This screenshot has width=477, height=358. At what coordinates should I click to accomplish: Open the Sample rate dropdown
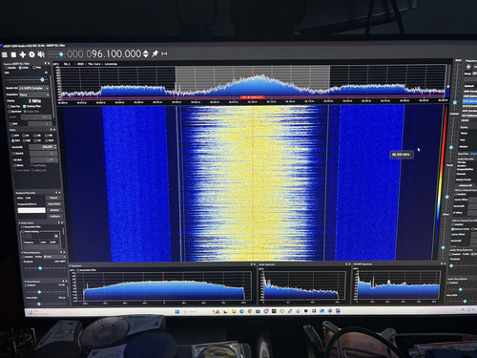pos(33,88)
